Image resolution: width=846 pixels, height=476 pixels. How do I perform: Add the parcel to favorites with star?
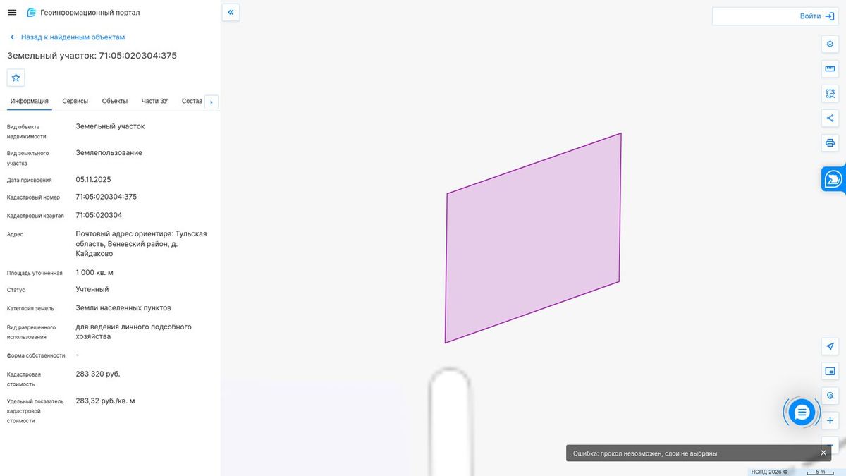tap(16, 78)
